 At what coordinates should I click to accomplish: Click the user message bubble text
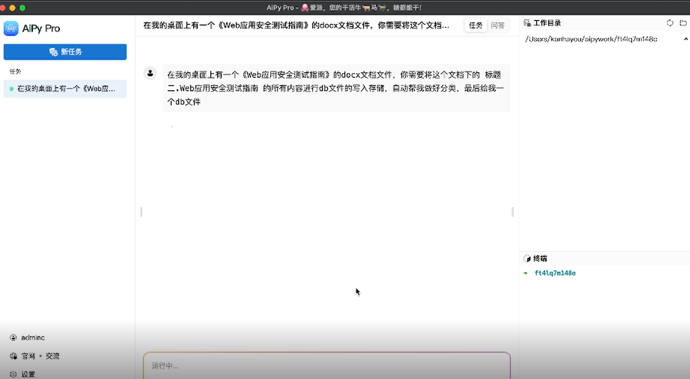coord(337,88)
